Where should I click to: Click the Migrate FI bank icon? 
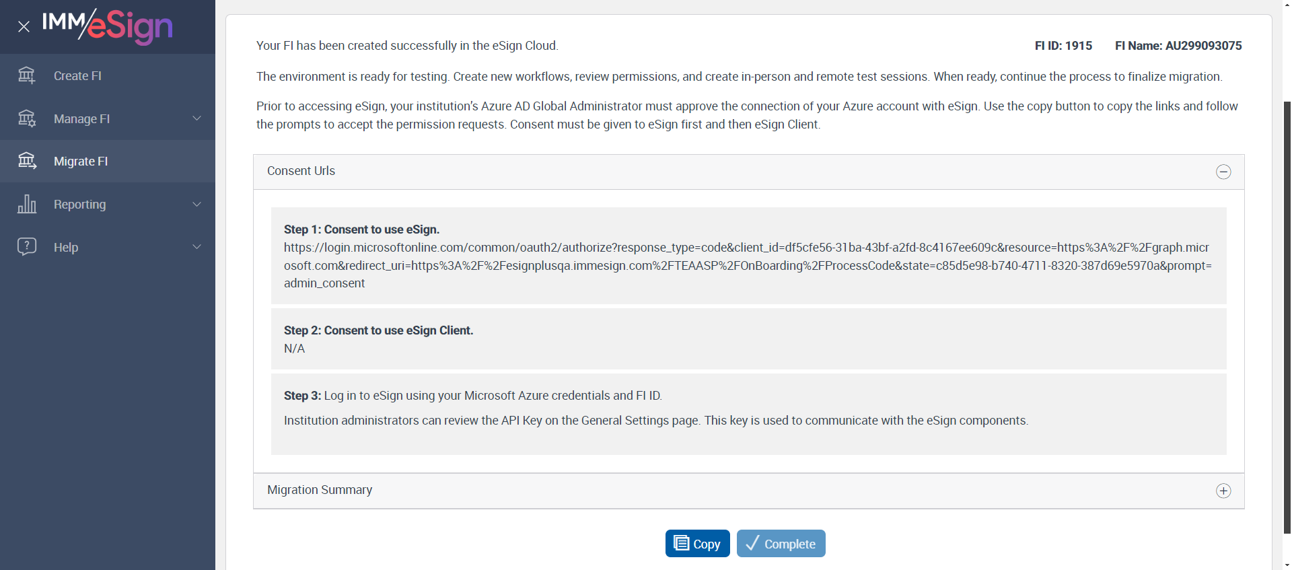pos(27,161)
